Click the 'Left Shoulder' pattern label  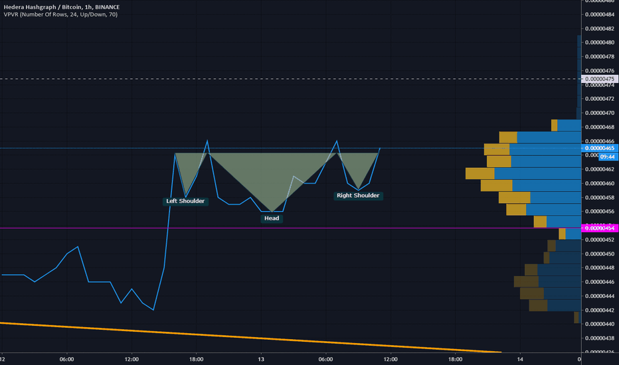click(185, 201)
